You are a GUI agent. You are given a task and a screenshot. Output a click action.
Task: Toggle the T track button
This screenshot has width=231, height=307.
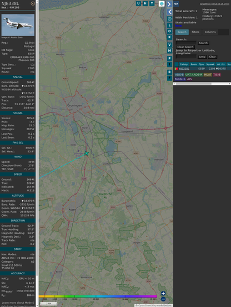pos(152,3)
